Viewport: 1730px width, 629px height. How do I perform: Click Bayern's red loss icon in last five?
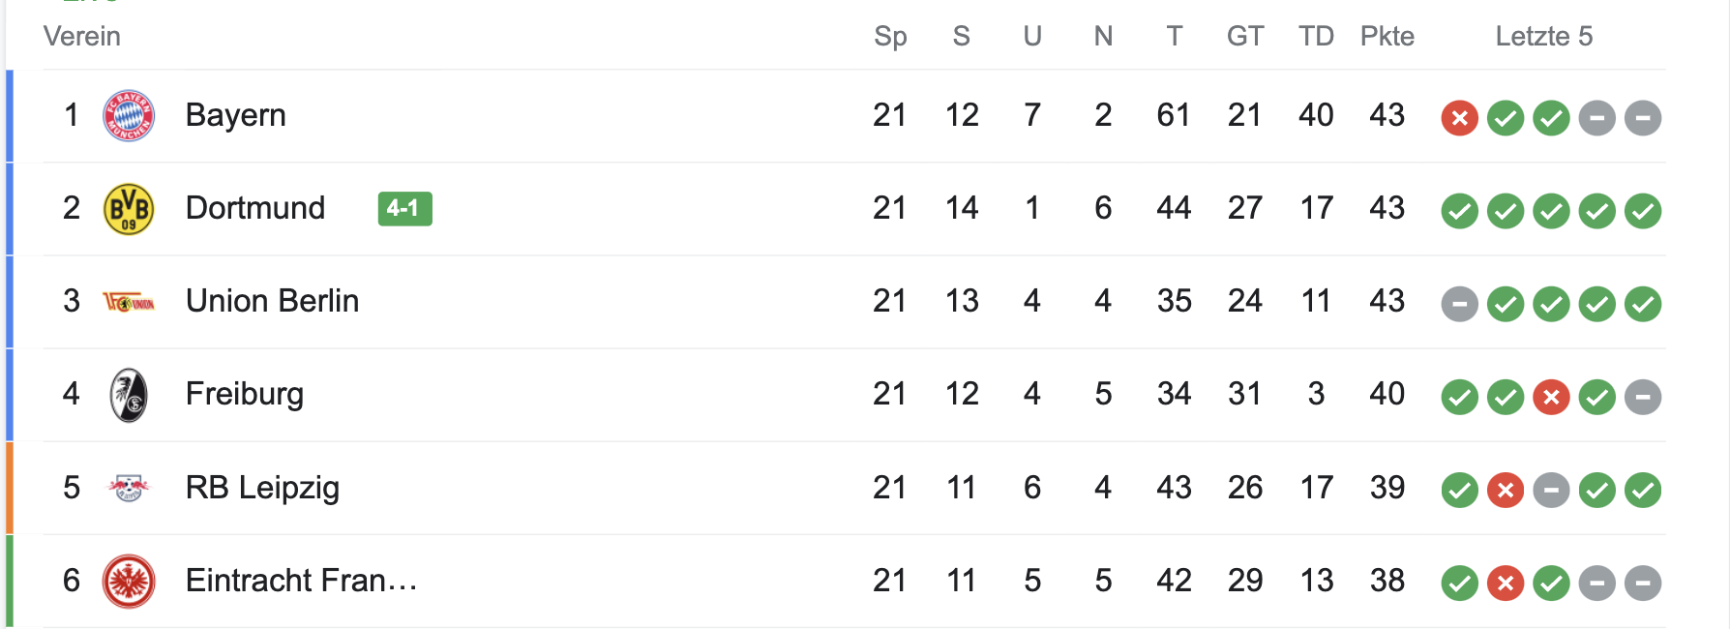1459,119
